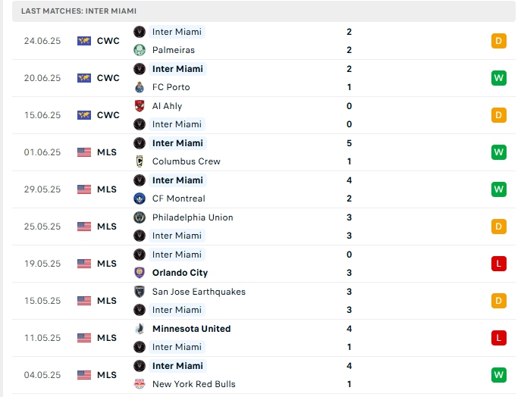This screenshot has height=397, width=524.
Task: Click the L result badge for Orlando City match
Action: (498, 264)
